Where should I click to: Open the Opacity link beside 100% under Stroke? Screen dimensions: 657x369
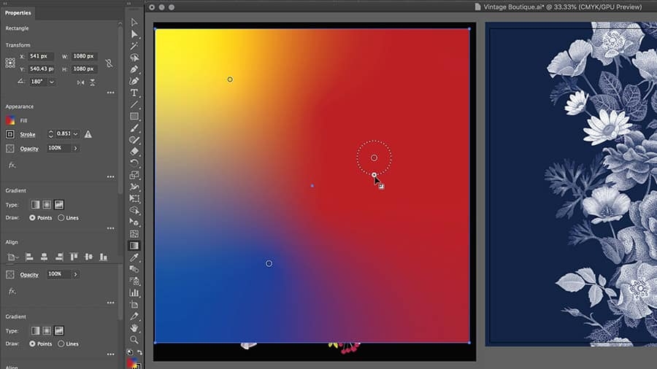[29, 149]
